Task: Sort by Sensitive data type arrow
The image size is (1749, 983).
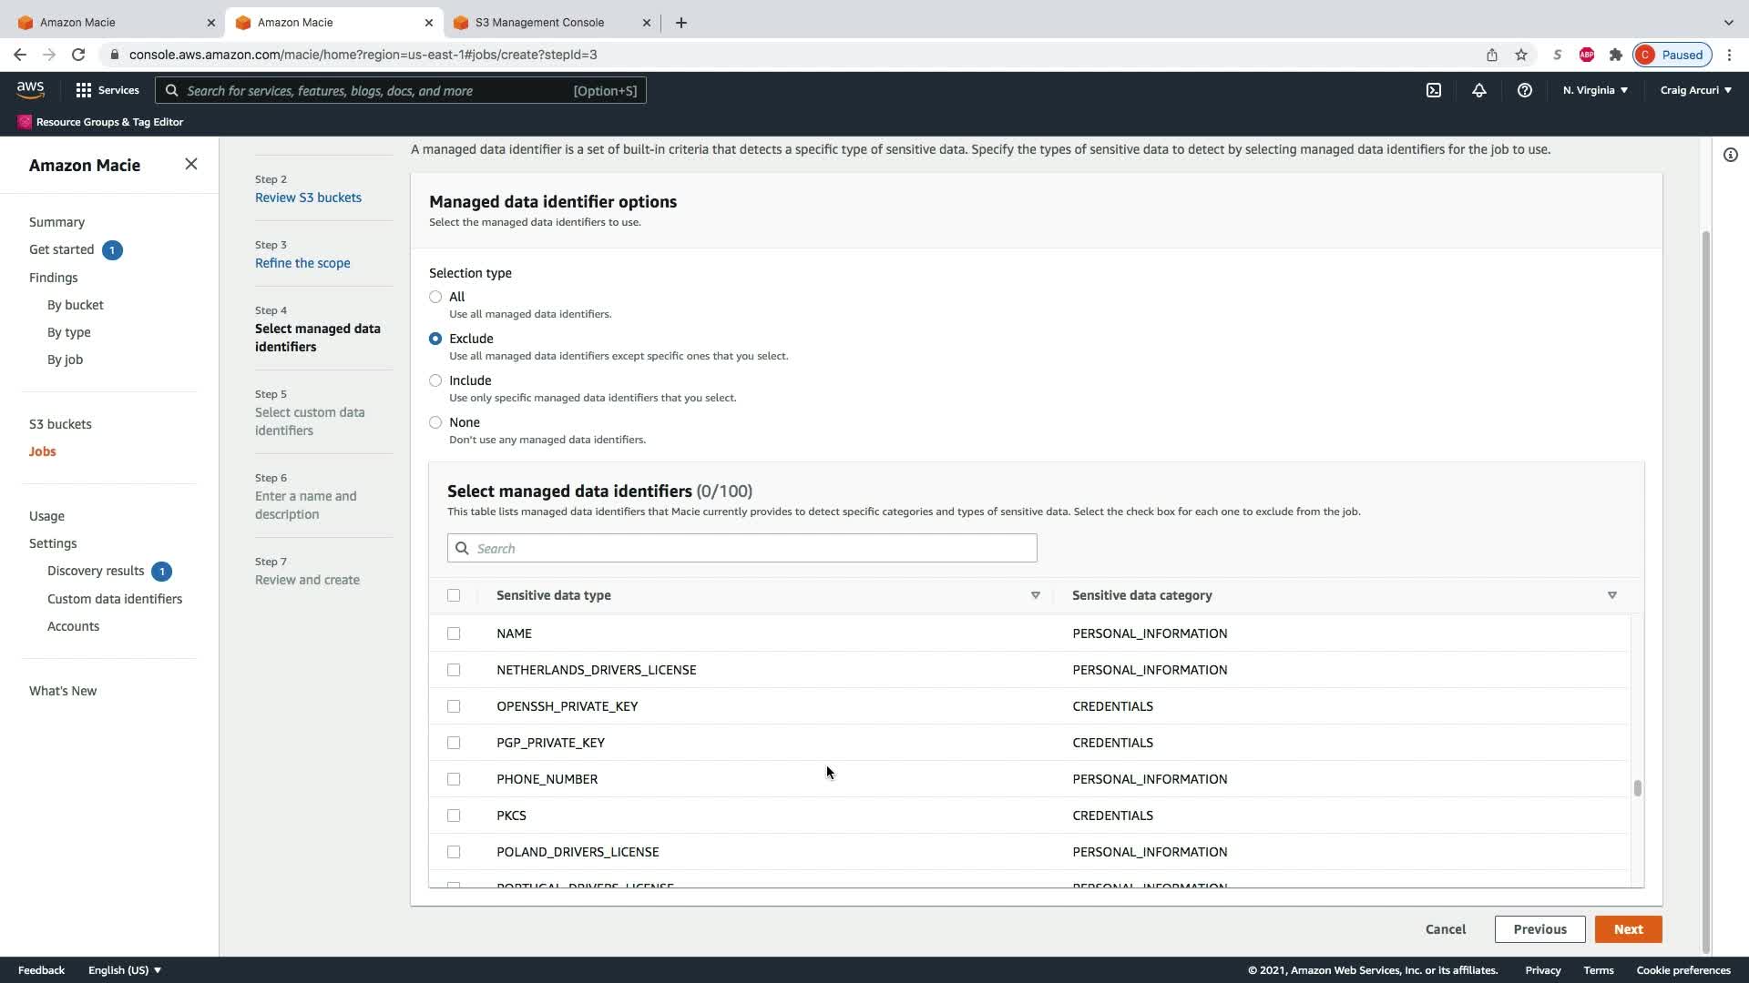Action: click(1035, 595)
